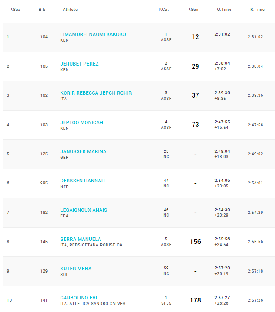
Task: Sort by O.Time column header
Action: point(224,10)
